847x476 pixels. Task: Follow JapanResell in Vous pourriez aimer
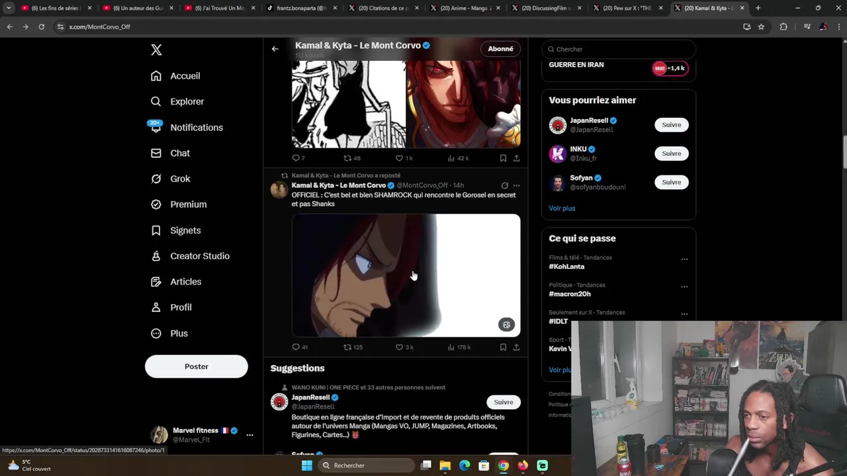pyautogui.click(x=671, y=125)
